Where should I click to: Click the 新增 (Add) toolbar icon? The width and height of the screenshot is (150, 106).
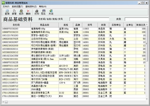coord(14,12)
